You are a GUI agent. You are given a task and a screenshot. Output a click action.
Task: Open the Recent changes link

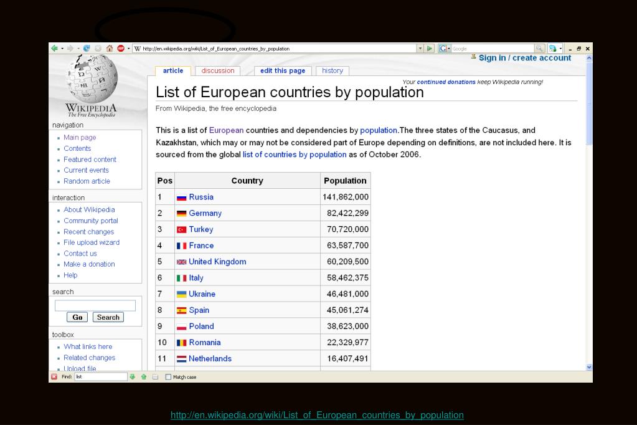point(88,232)
